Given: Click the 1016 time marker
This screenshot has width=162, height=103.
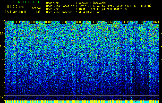Looking at the screenshot, I should pos(94,22).
